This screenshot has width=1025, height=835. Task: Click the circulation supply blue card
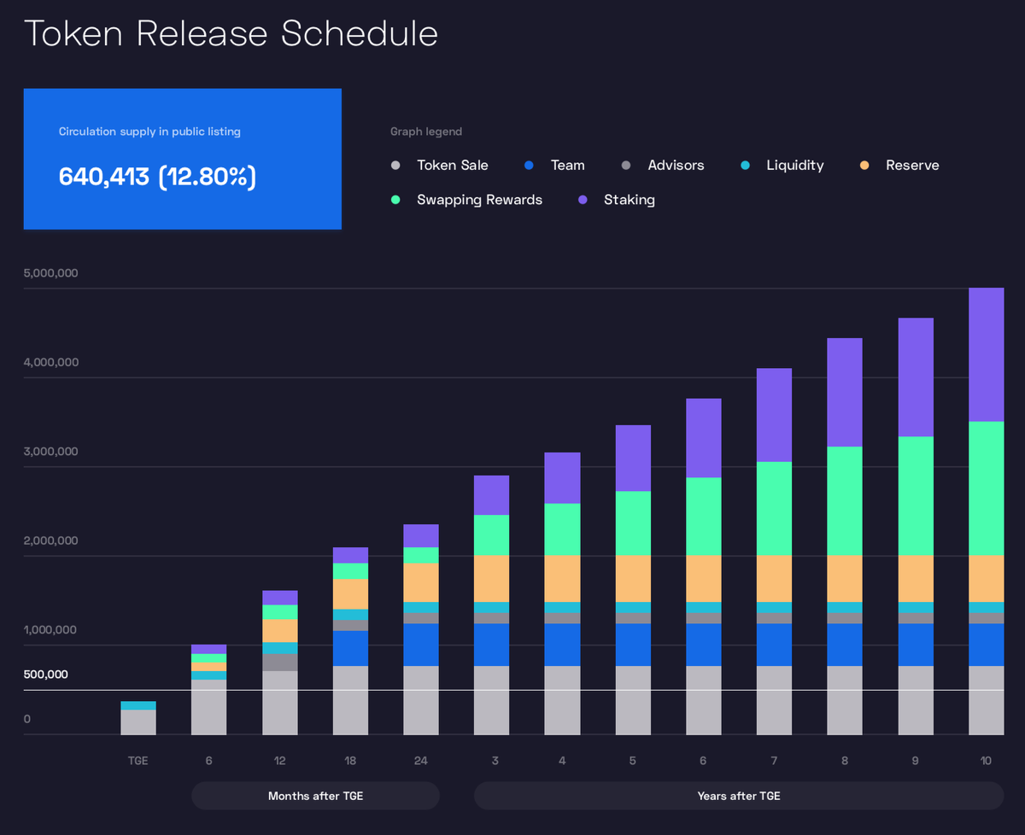(182, 159)
